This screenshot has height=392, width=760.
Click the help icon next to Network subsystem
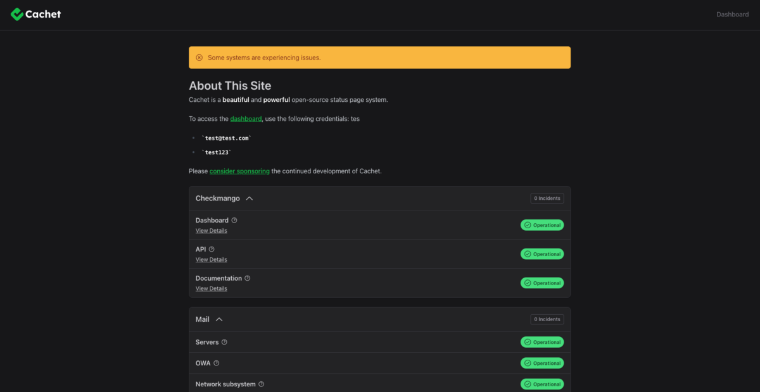(260, 384)
